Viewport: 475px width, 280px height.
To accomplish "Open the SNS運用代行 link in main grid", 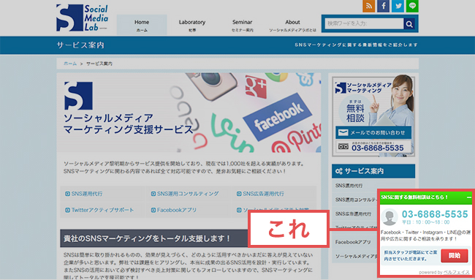I will pyautogui.click(x=84, y=194).
